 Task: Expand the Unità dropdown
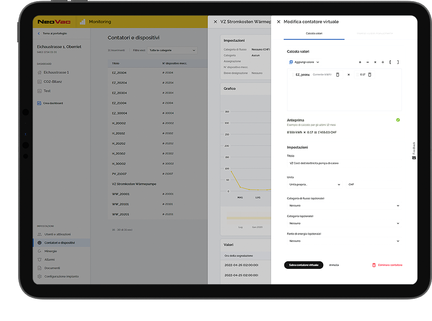tap(315, 185)
